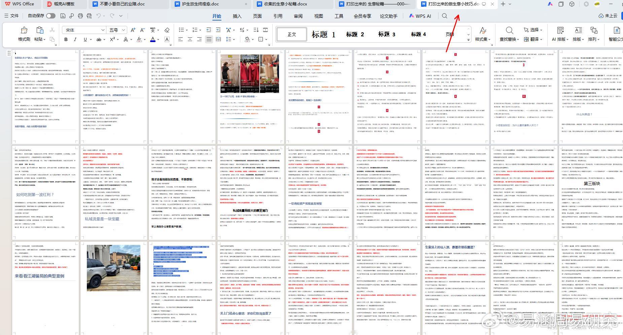This screenshot has width=623, height=335.
Task: Click the Sort icon in paragraph group
Action: pyautogui.click(x=256, y=30)
